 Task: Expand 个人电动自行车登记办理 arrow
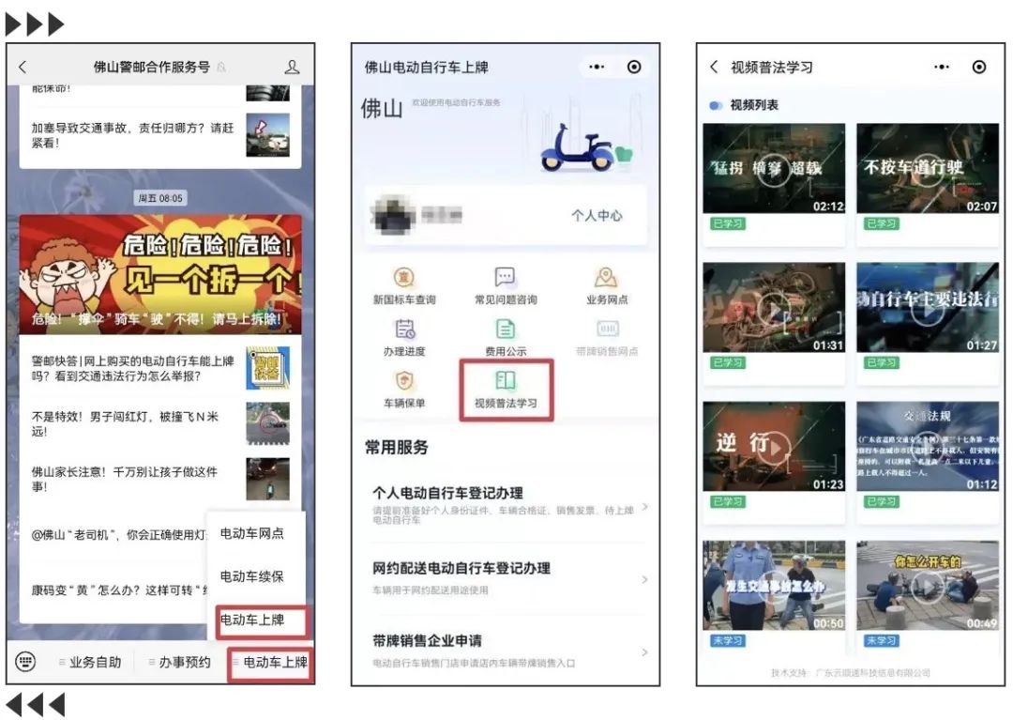tap(644, 507)
